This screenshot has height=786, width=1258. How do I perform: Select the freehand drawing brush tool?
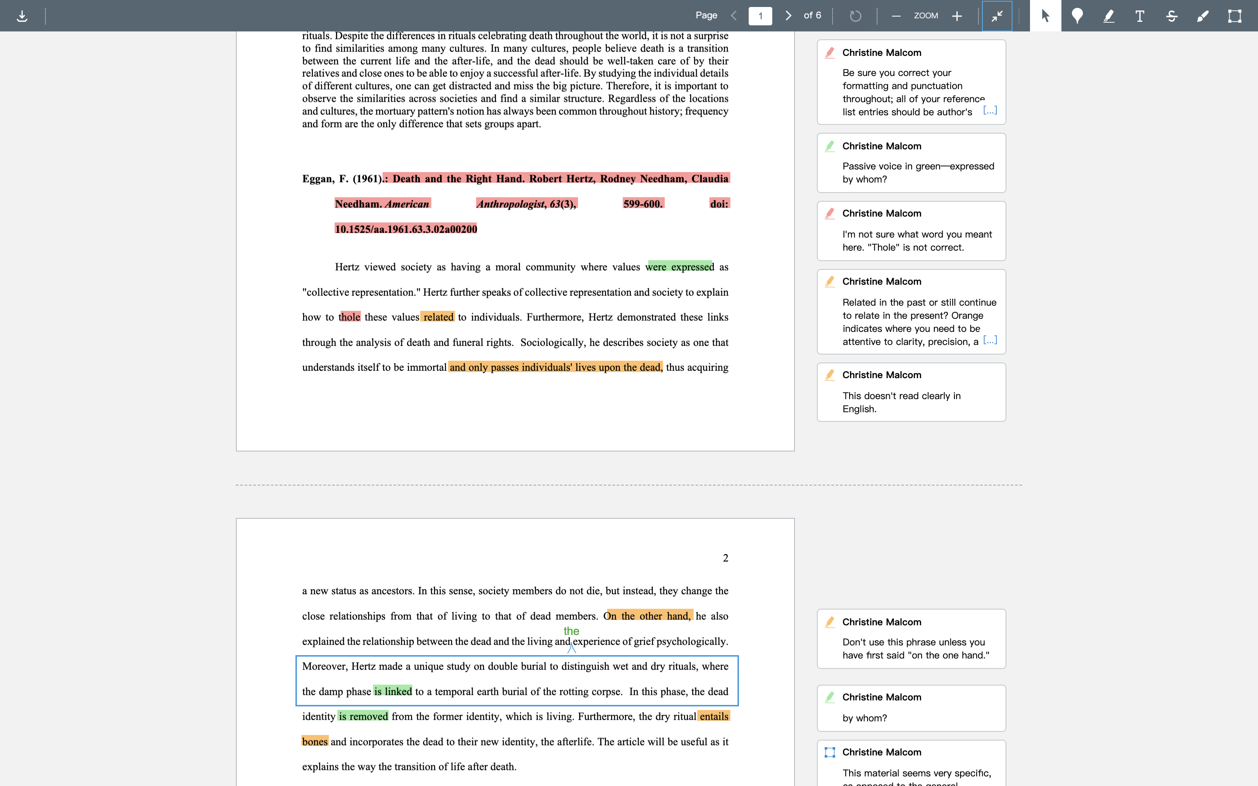1203,16
